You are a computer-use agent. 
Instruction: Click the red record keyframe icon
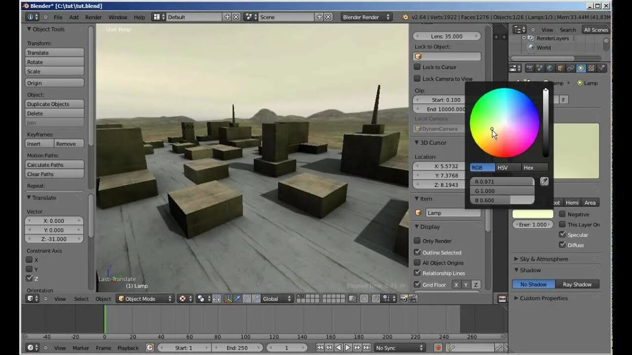click(x=438, y=348)
